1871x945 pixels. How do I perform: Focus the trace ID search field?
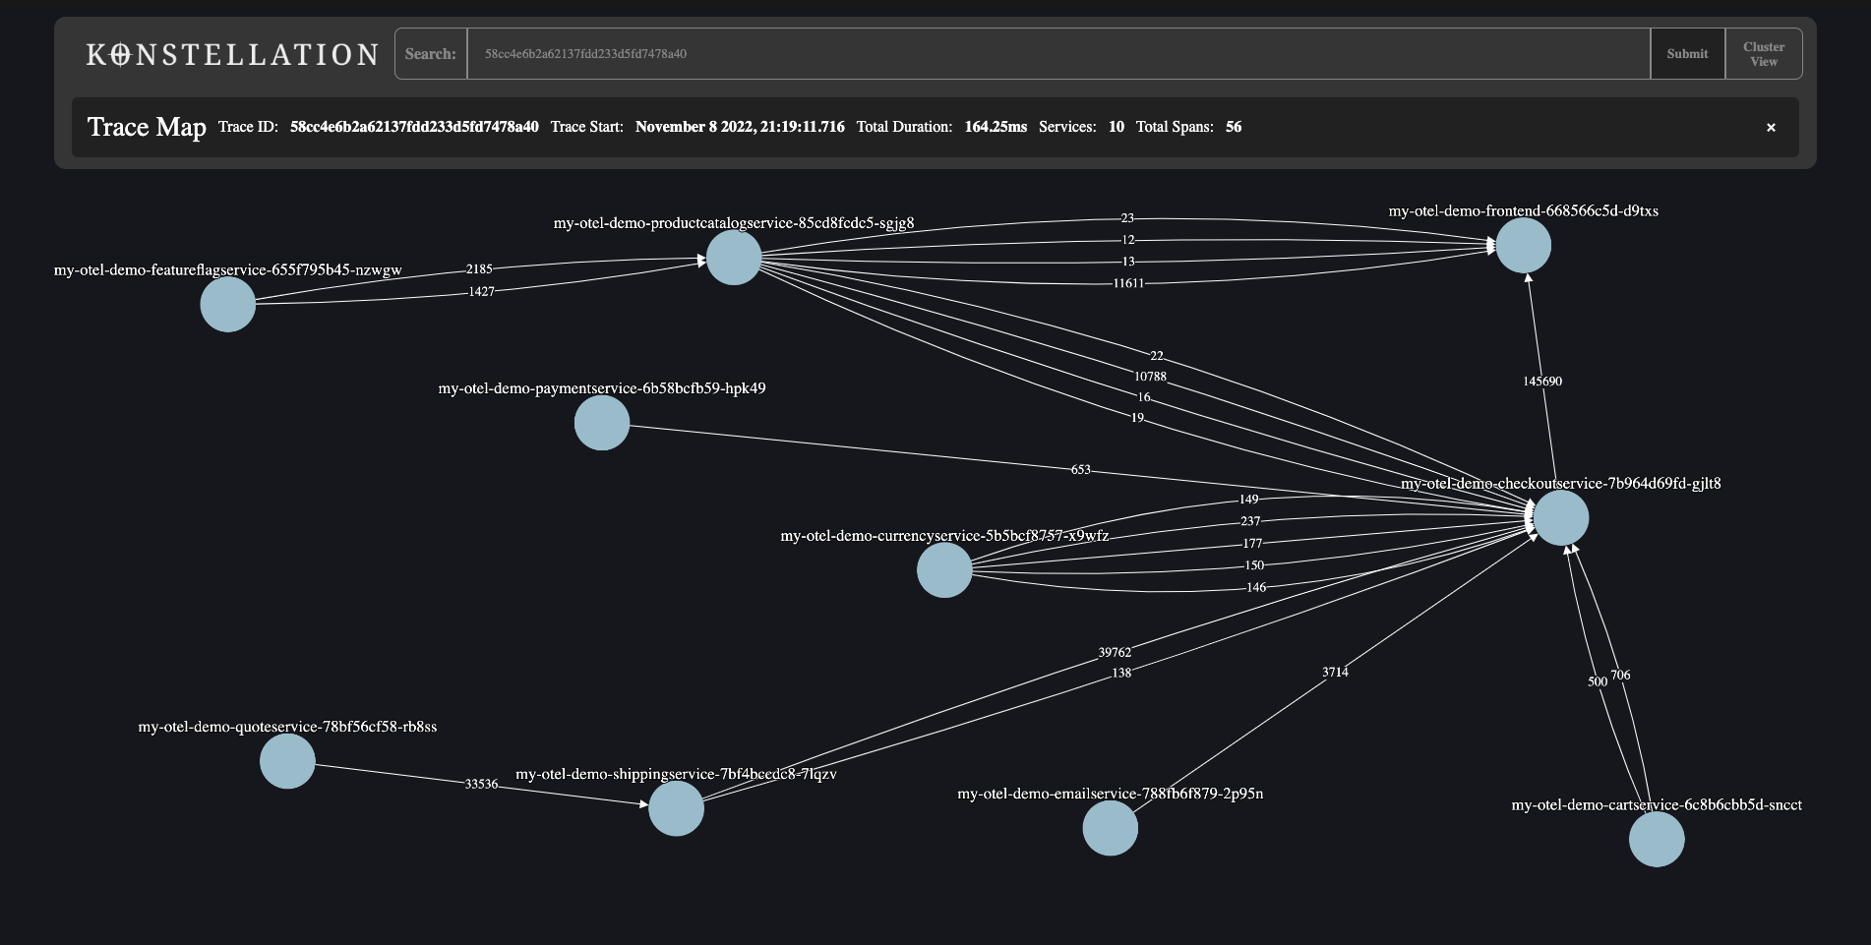(1058, 54)
